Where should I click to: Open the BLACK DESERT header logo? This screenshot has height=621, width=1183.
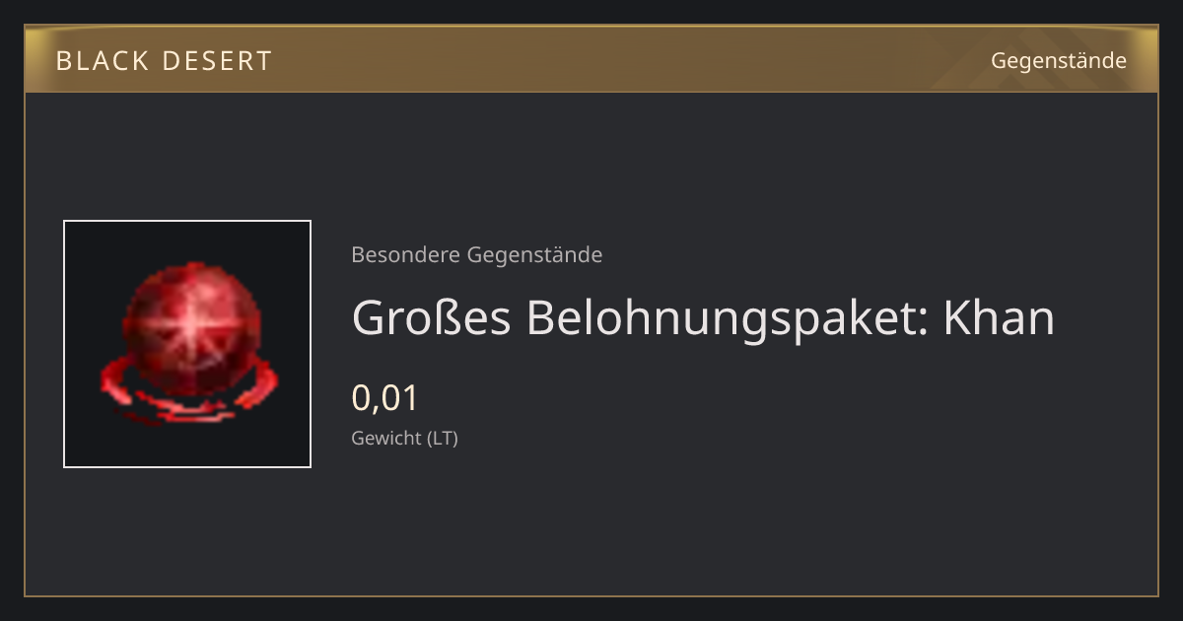164,61
